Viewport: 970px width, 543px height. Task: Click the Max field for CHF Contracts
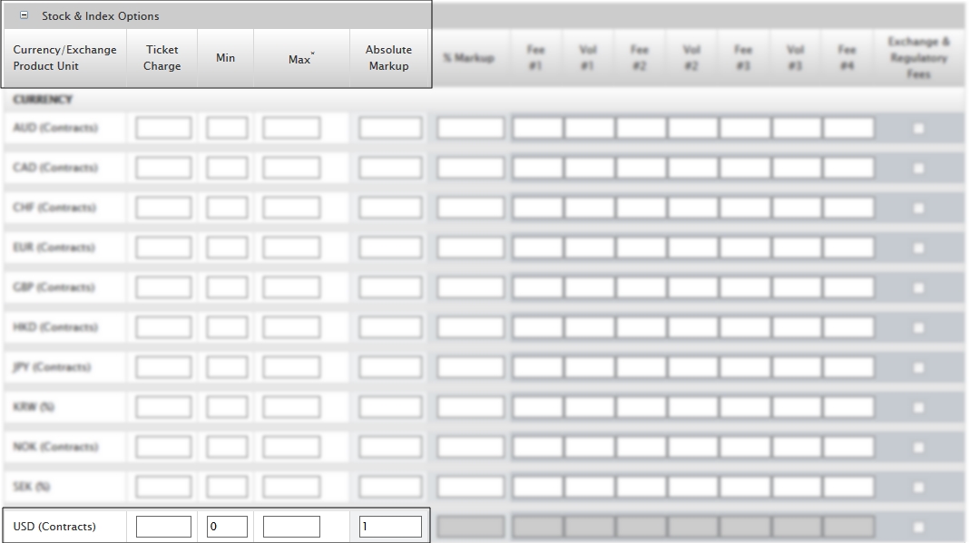pyautogui.click(x=290, y=207)
